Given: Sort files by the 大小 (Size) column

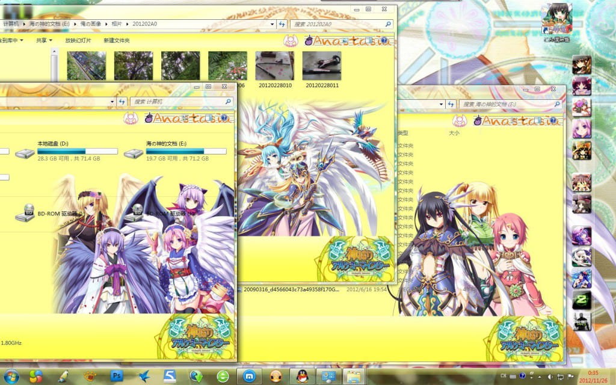Looking at the screenshot, I should [455, 134].
